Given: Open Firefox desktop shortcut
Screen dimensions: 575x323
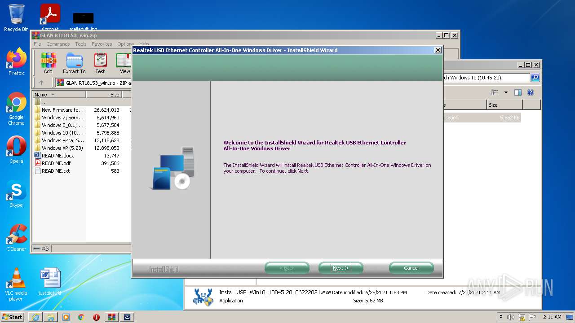Looking at the screenshot, I should pyautogui.click(x=16, y=61).
